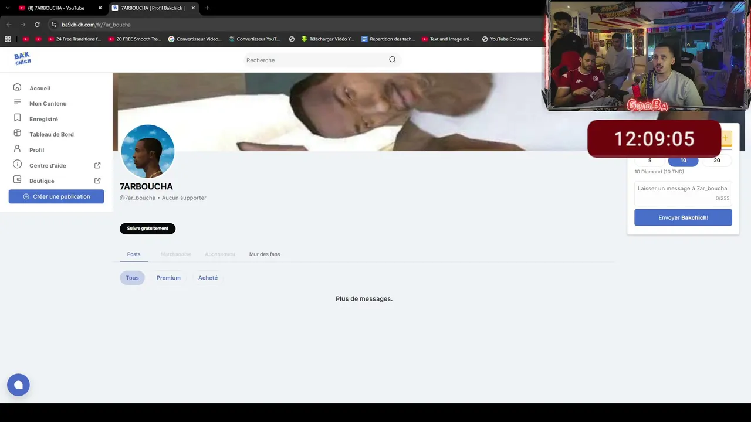Click the Profil person icon
The height and width of the screenshot is (422, 751).
pos(18,149)
